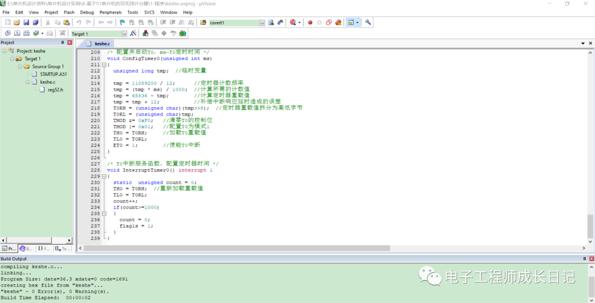This screenshot has width=595, height=303.
Task: Pin the Project panel with pushpin
Action: pyautogui.click(x=62, y=42)
